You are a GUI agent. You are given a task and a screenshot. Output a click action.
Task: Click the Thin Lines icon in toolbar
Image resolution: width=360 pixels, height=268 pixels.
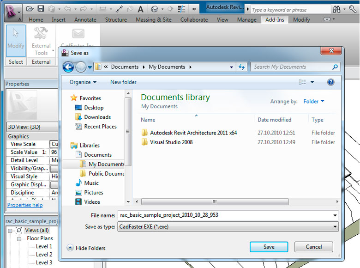tap(181, 9)
